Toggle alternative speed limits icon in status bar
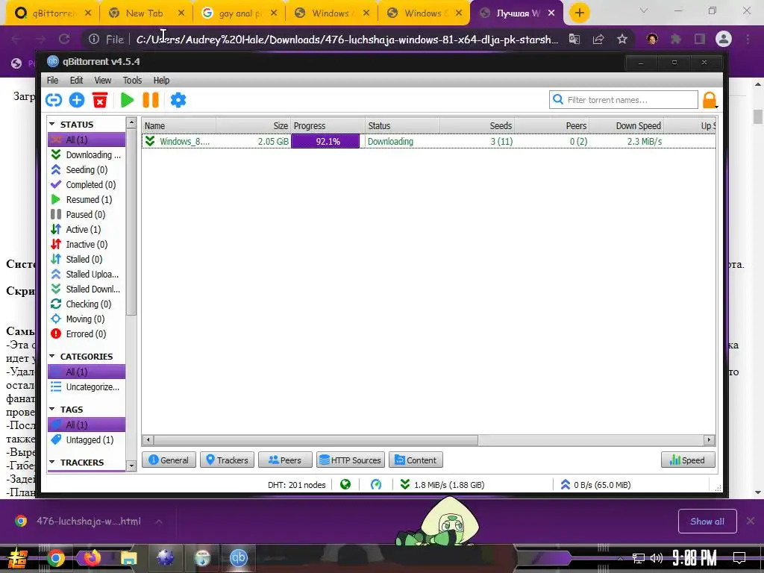Viewport: 764px width, 573px height. (x=376, y=485)
